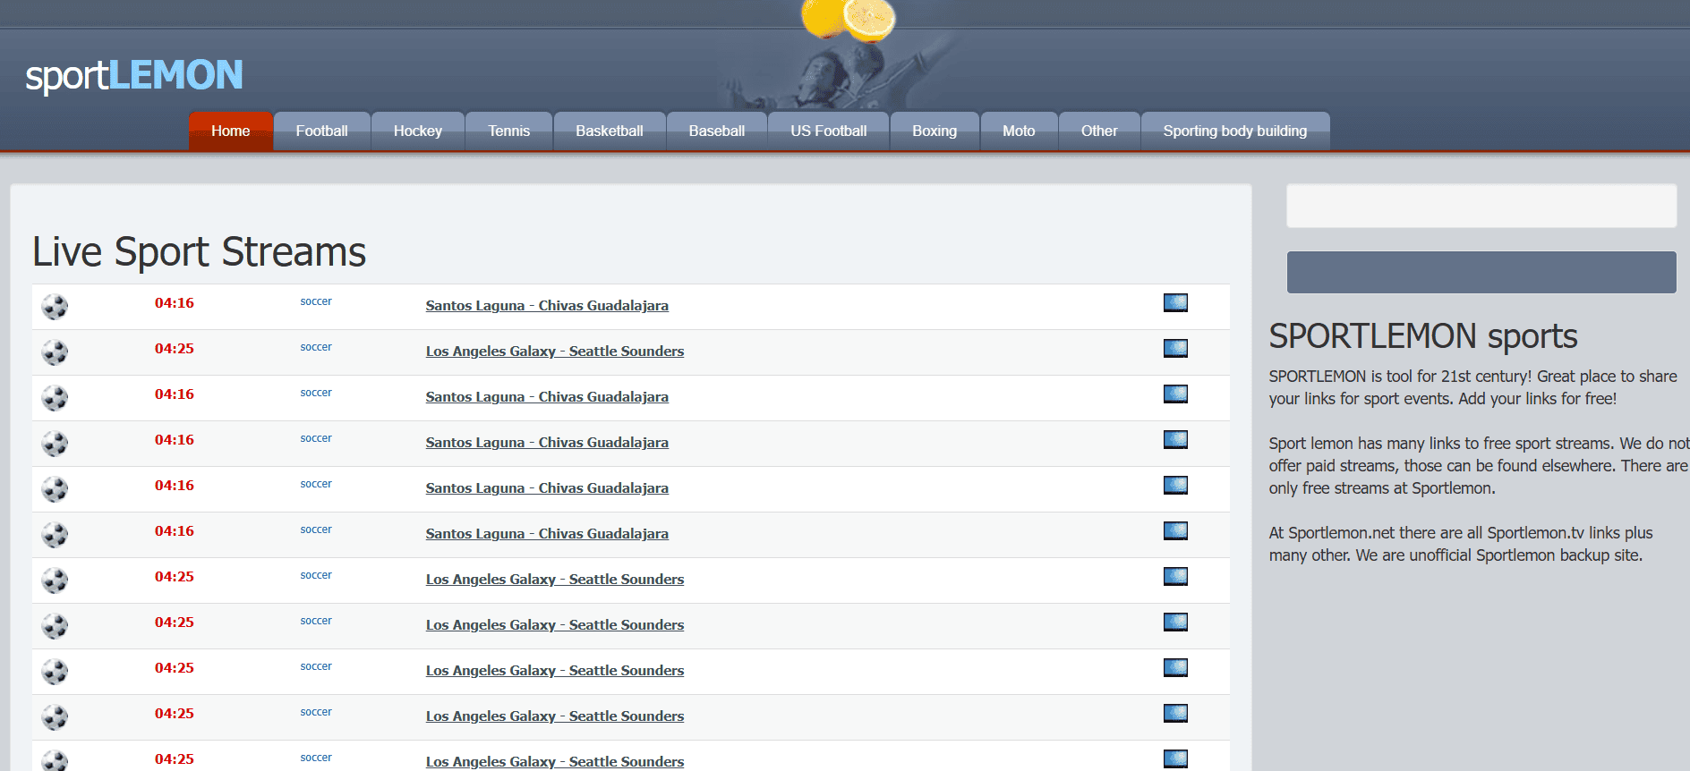
Task: Click the TV stream icon in the second row
Action: pyautogui.click(x=1175, y=349)
